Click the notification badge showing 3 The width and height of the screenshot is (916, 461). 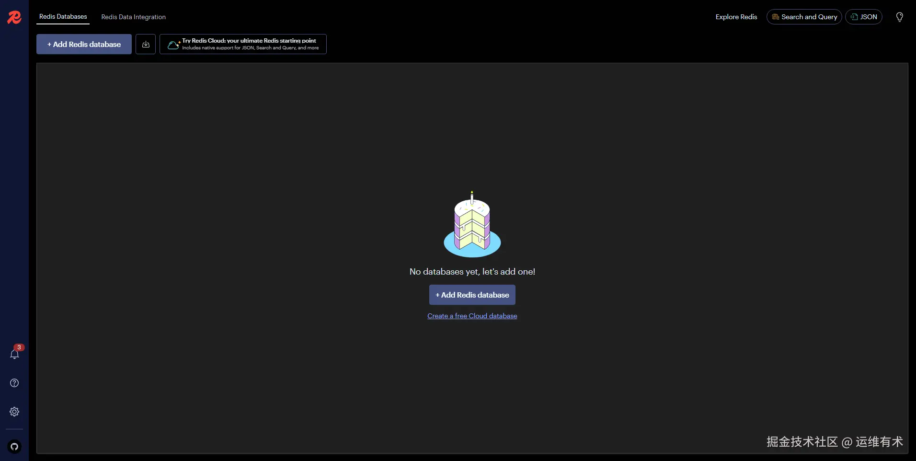click(19, 348)
